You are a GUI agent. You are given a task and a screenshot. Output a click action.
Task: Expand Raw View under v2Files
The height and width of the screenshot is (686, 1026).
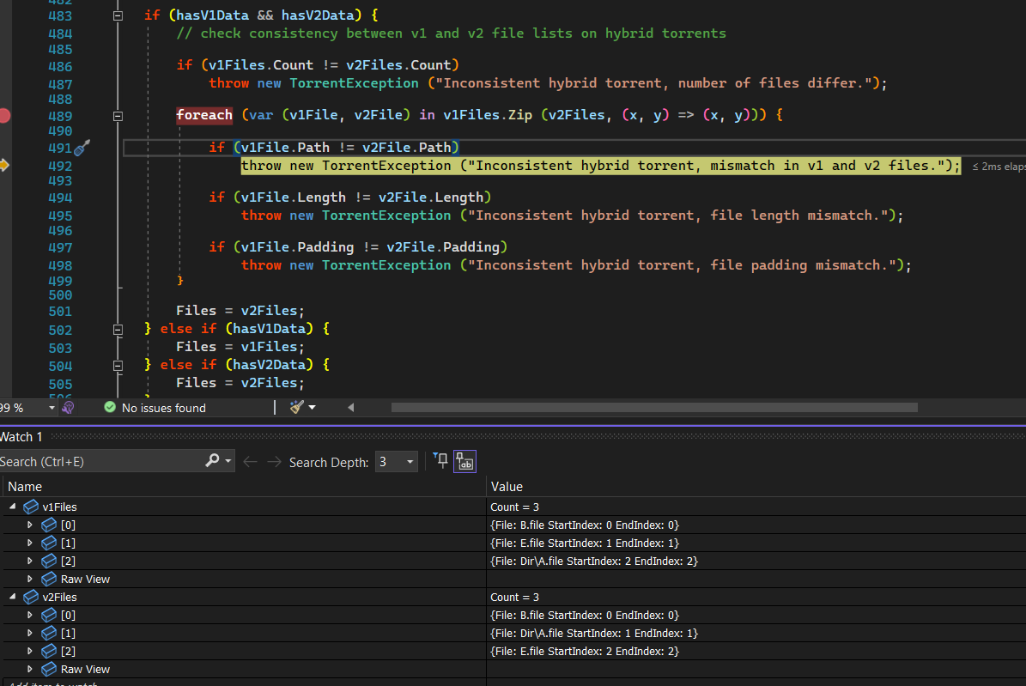30,669
